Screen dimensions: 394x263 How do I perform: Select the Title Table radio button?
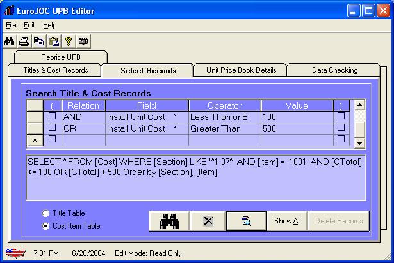pyautogui.click(x=45, y=213)
